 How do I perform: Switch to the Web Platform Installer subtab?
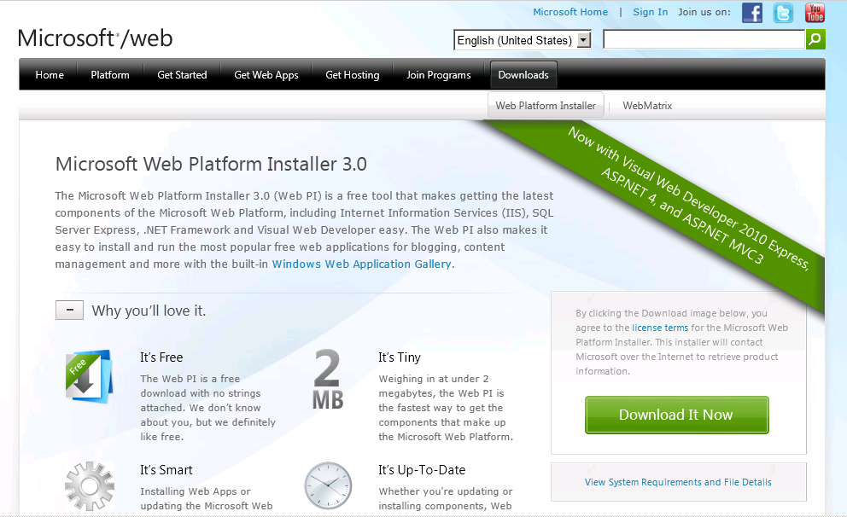click(546, 105)
